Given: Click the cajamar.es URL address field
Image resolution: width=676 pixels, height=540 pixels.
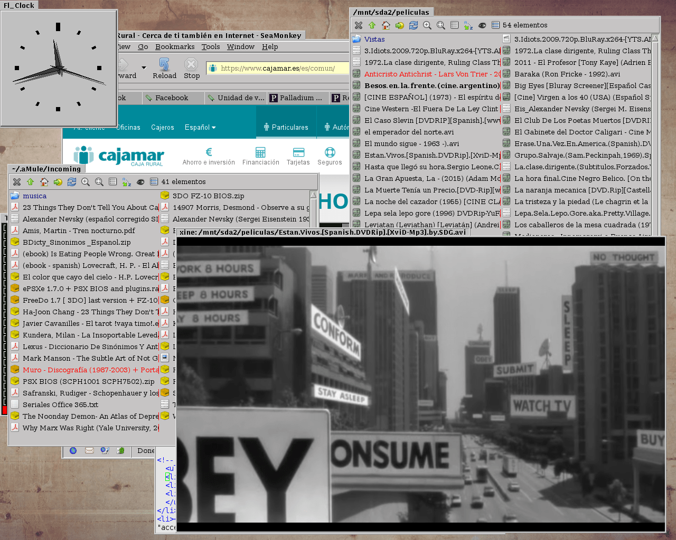Looking at the screenshot, I should click(x=278, y=68).
